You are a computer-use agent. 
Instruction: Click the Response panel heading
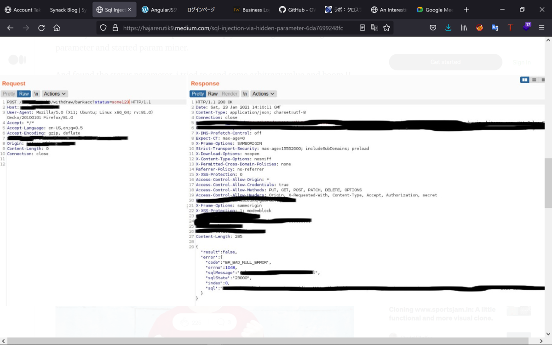(205, 83)
